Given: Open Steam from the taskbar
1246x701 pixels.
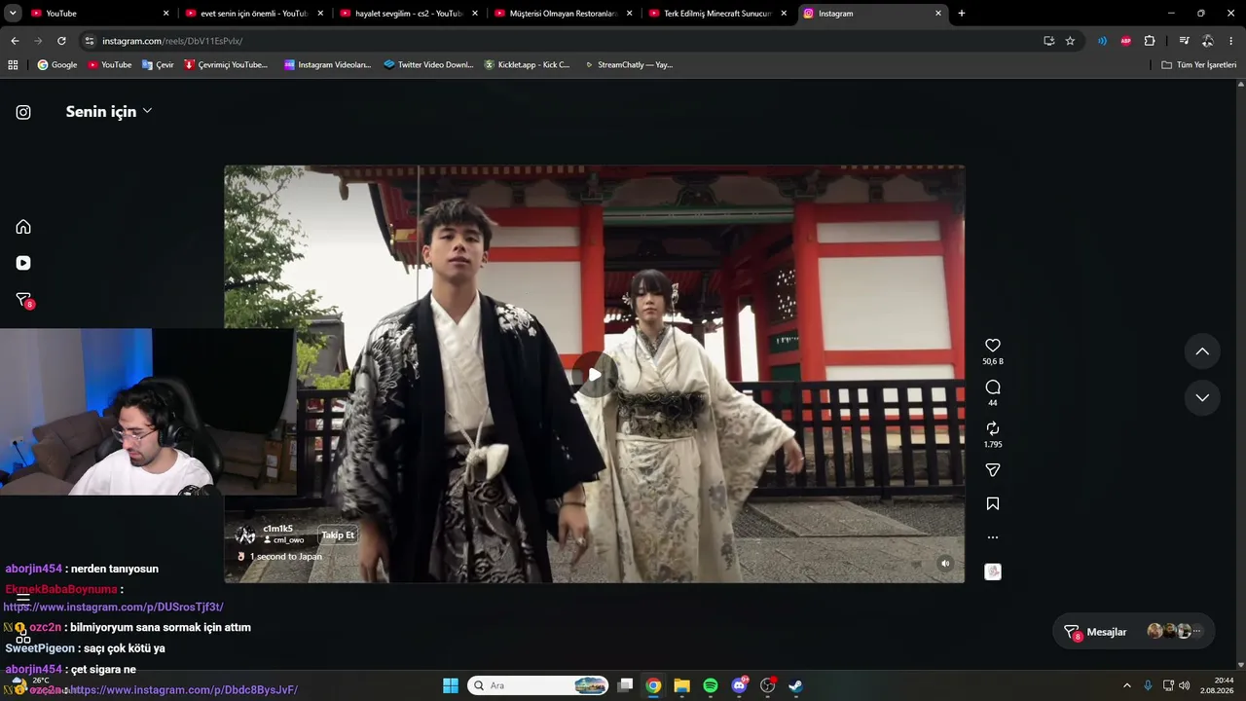Looking at the screenshot, I should [x=795, y=685].
